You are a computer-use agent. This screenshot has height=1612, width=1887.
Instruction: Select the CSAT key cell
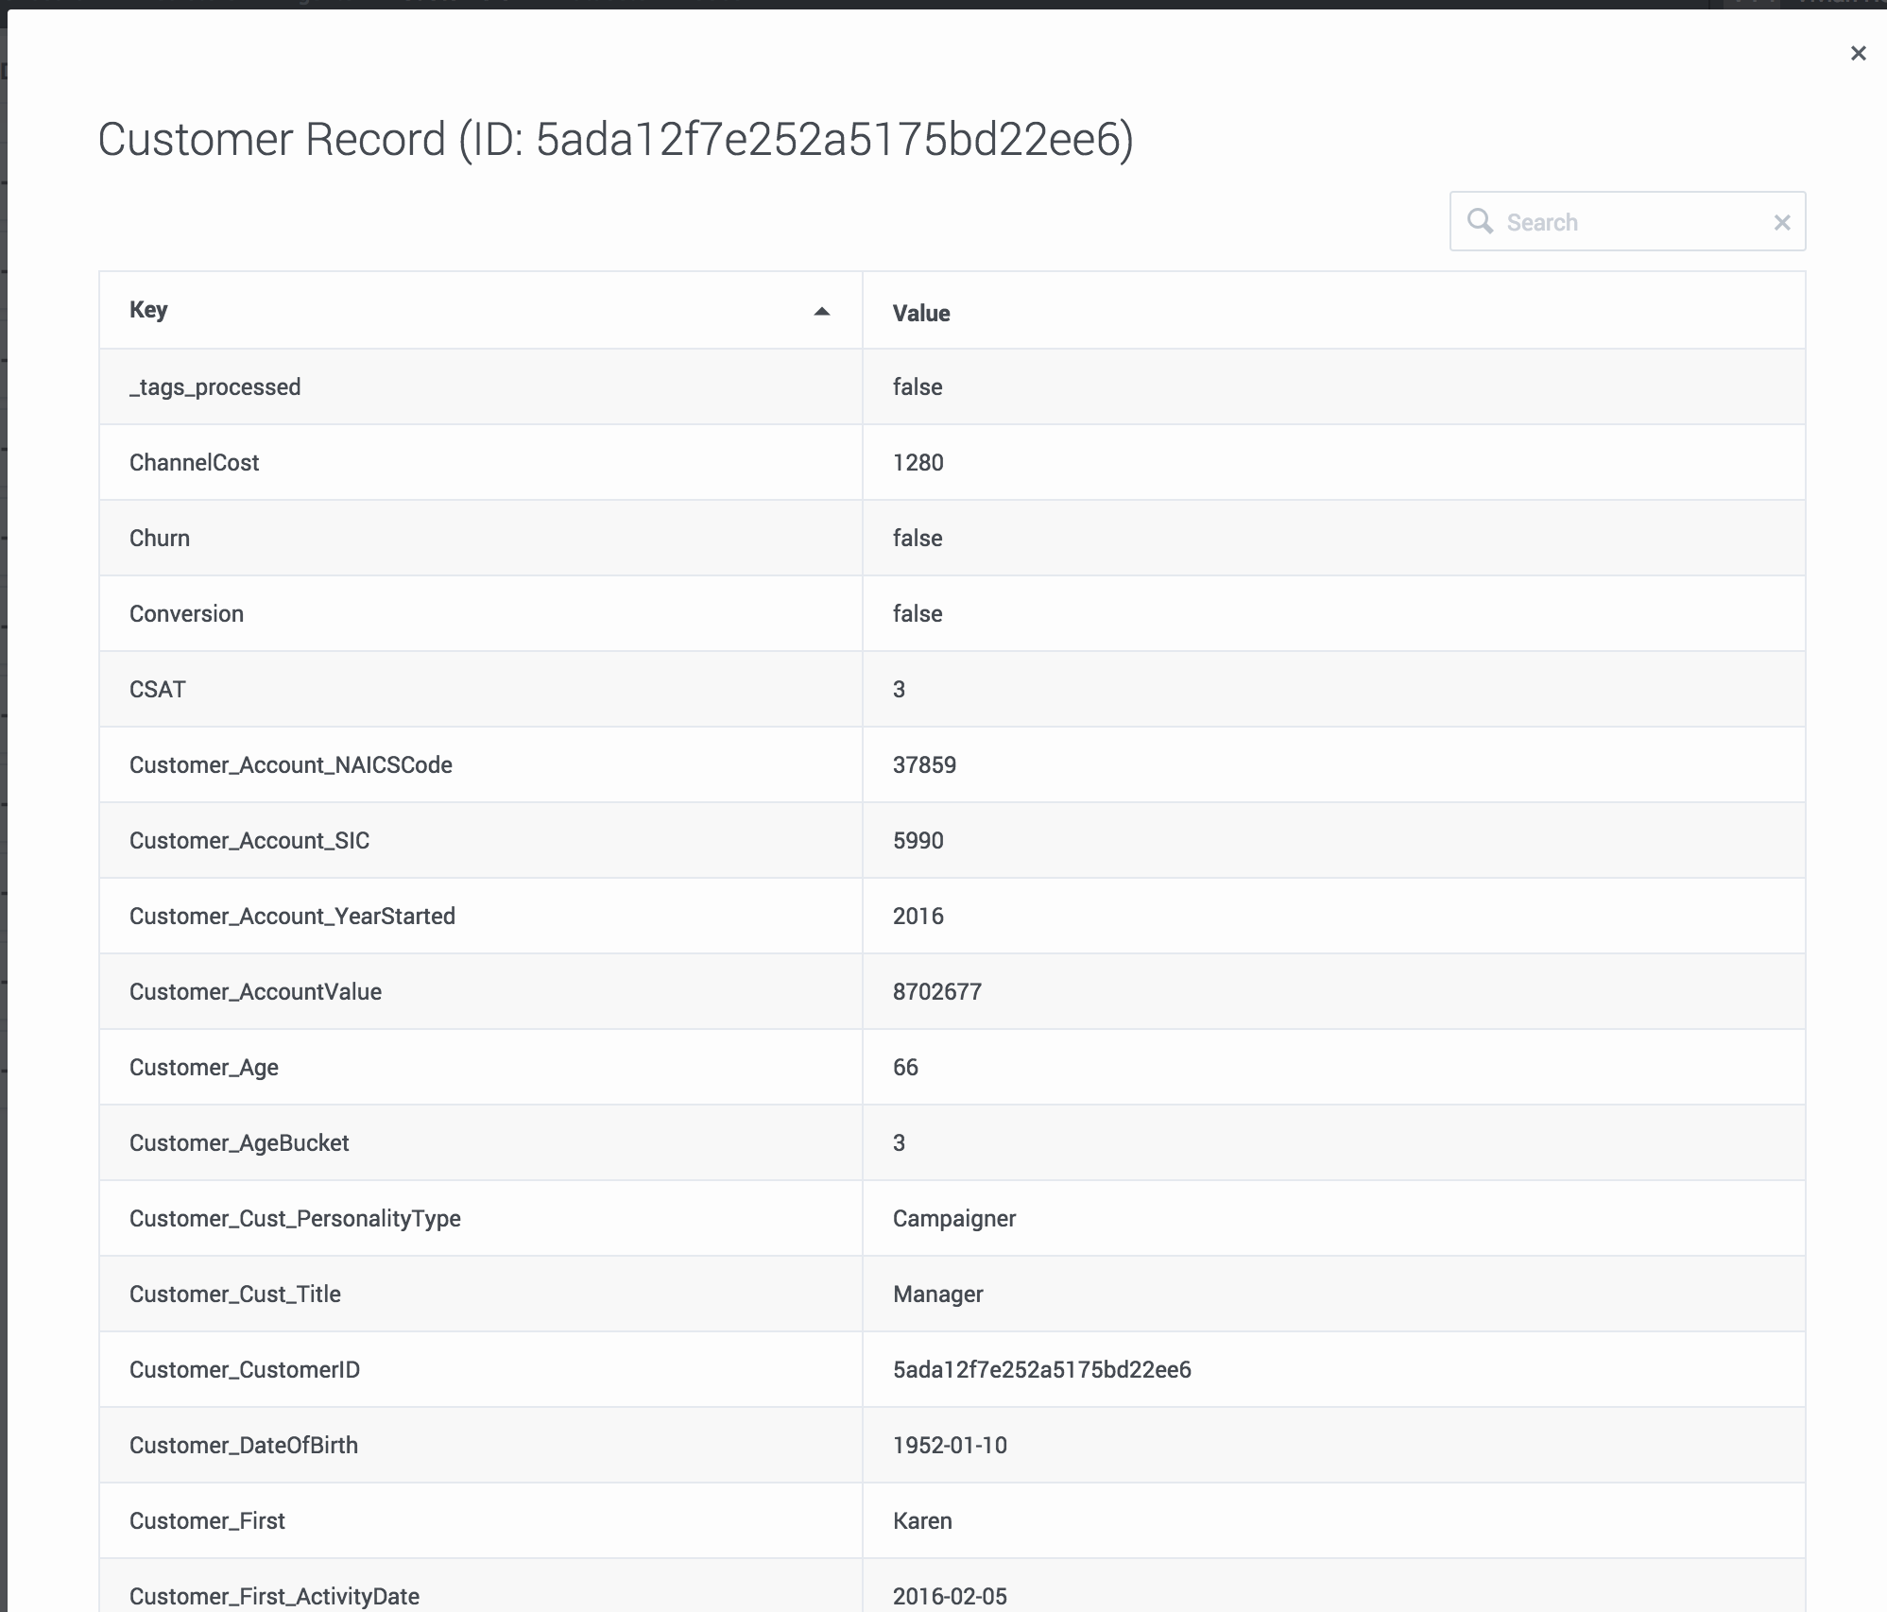coord(158,690)
